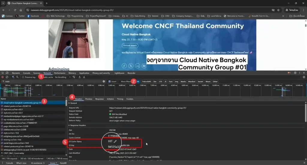This screenshot has width=307, height=165.
Task: Switch to the Timing tab
Action: pyautogui.click(x=120, y=99)
